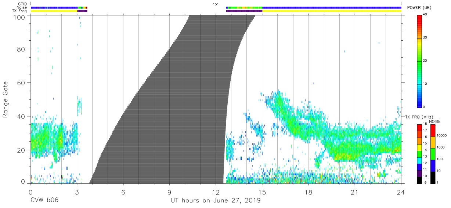Click the 6 label on the UT hours axis

[123, 192]
